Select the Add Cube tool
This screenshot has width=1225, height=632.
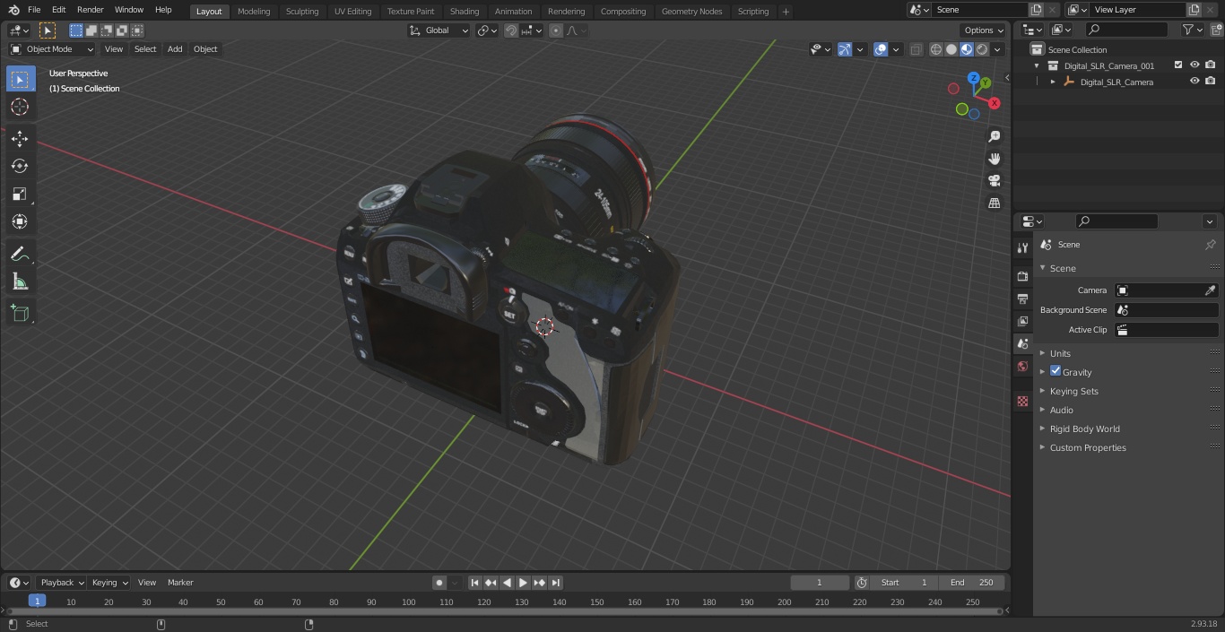click(x=20, y=313)
